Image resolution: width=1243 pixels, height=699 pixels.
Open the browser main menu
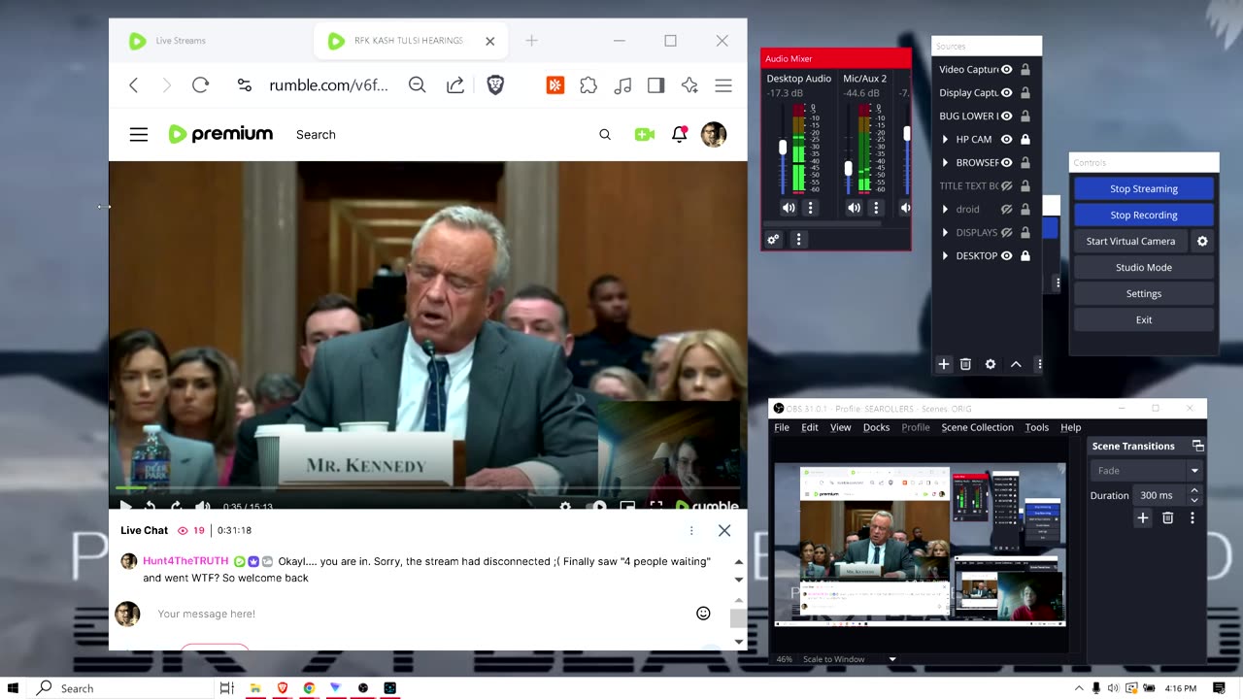723,85
